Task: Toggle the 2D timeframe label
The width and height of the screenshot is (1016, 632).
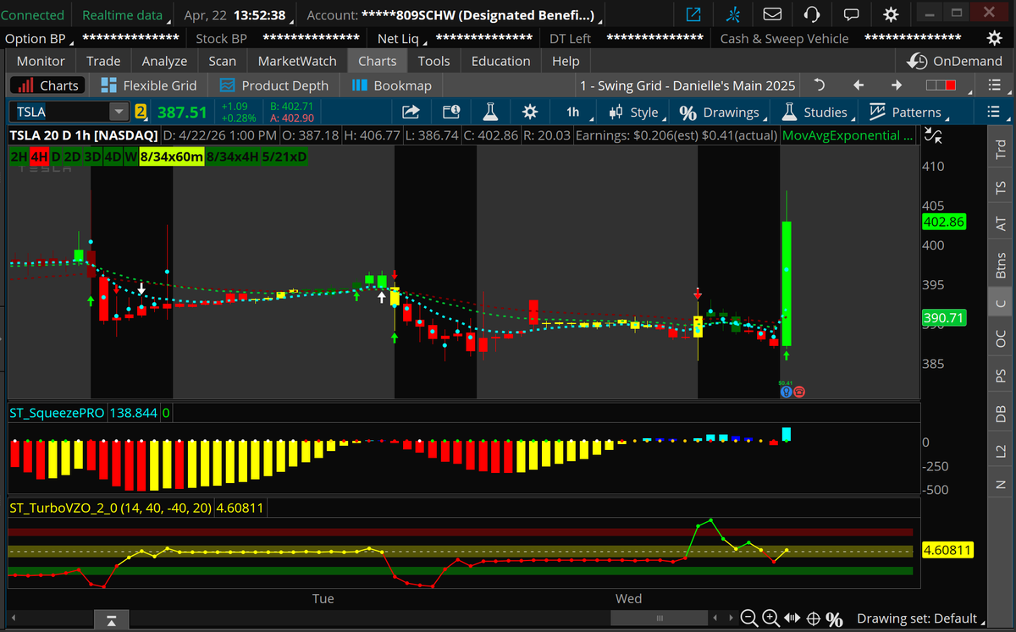Action: pyautogui.click(x=72, y=157)
